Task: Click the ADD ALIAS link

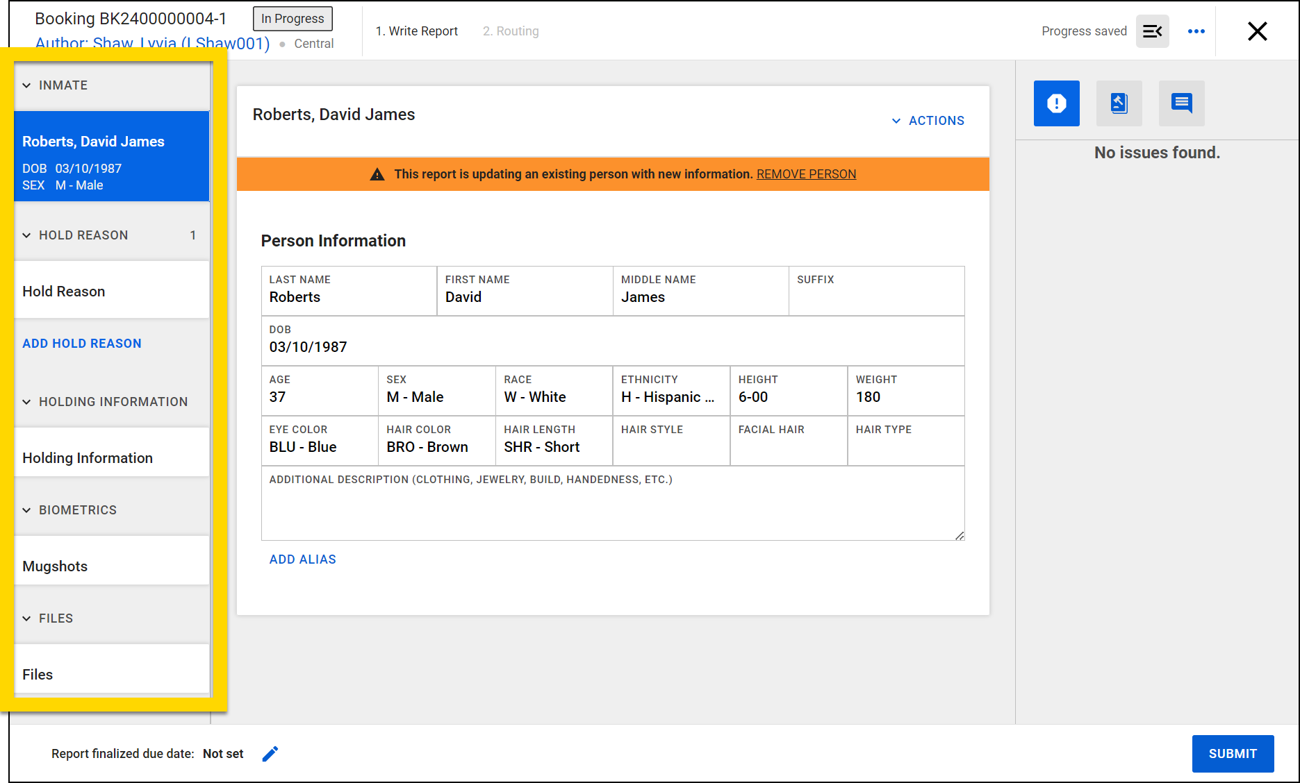Action: point(302,559)
